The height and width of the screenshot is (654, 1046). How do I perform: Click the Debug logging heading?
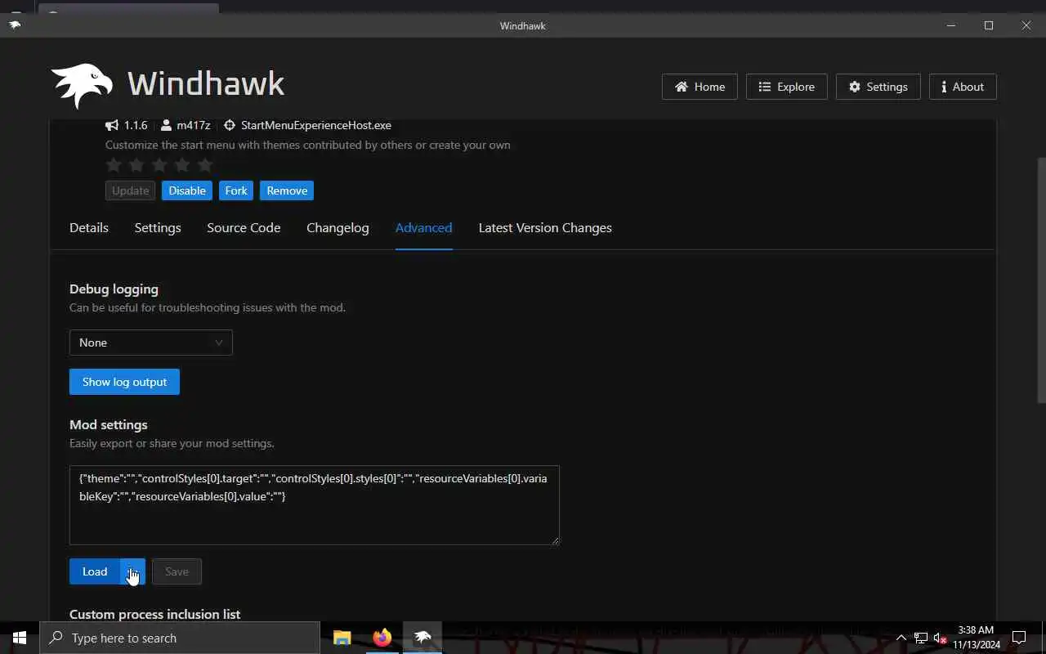click(x=114, y=289)
